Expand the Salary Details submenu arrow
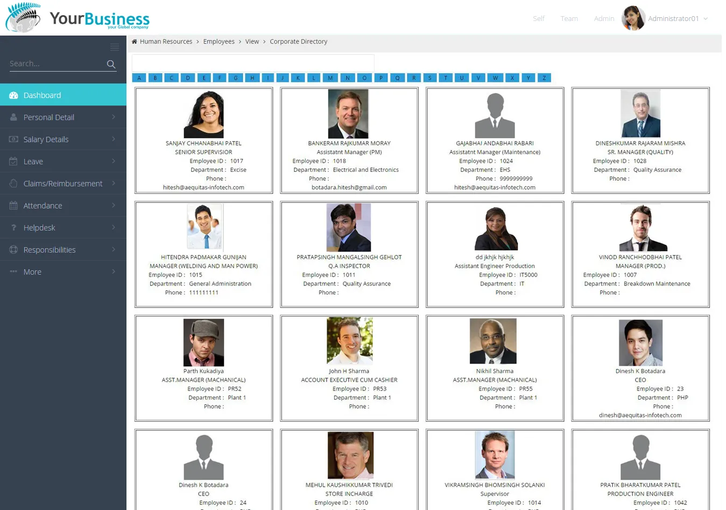Image resolution: width=726 pixels, height=510 pixels. pos(114,139)
